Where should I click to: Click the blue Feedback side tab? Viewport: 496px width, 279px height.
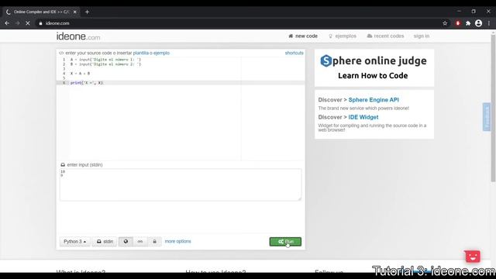click(487, 117)
